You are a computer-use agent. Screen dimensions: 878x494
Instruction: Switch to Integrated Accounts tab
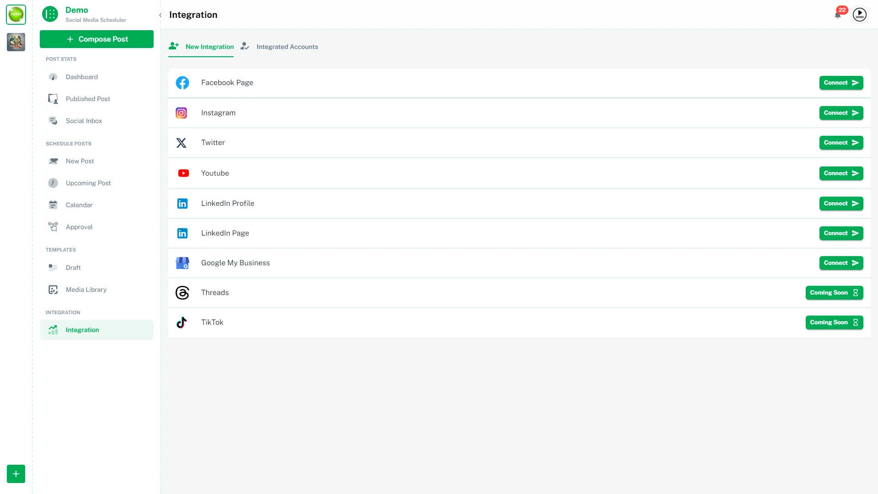click(x=279, y=47)
